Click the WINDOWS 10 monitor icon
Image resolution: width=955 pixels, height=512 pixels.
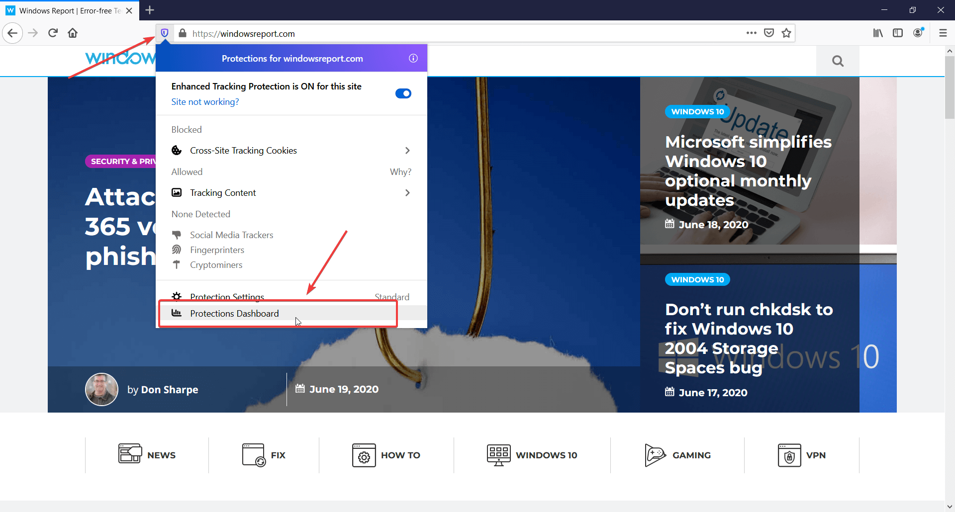(x=498, y=455)
